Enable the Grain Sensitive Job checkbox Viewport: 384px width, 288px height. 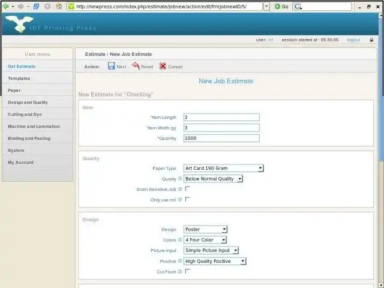[188, 189]
